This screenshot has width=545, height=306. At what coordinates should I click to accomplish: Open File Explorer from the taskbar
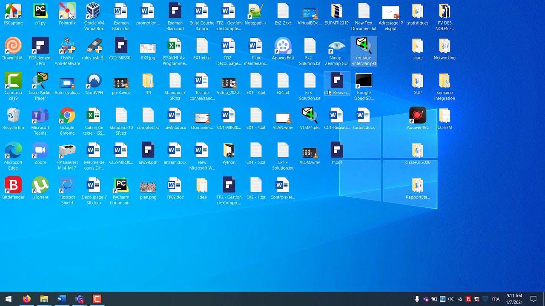click(x=44, y=299)
